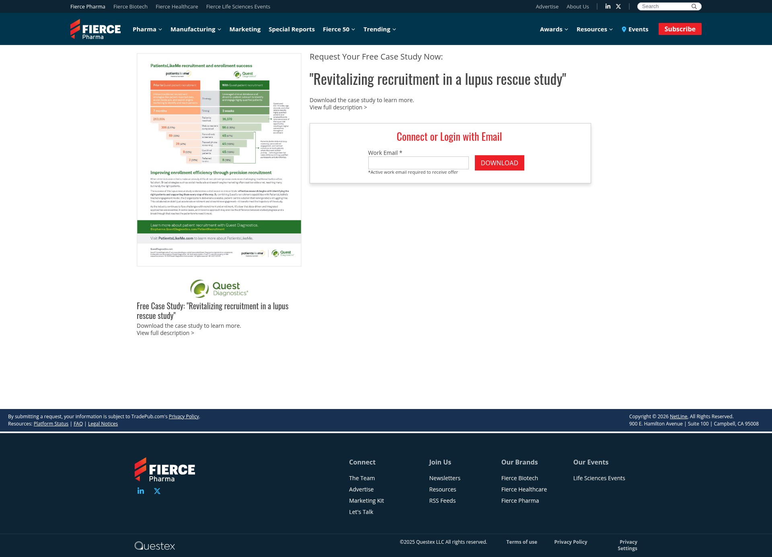Image resolution: width=772 pixels, height=557 pixels.
Task: Open the FAQ link
Action: coord(78,424)
